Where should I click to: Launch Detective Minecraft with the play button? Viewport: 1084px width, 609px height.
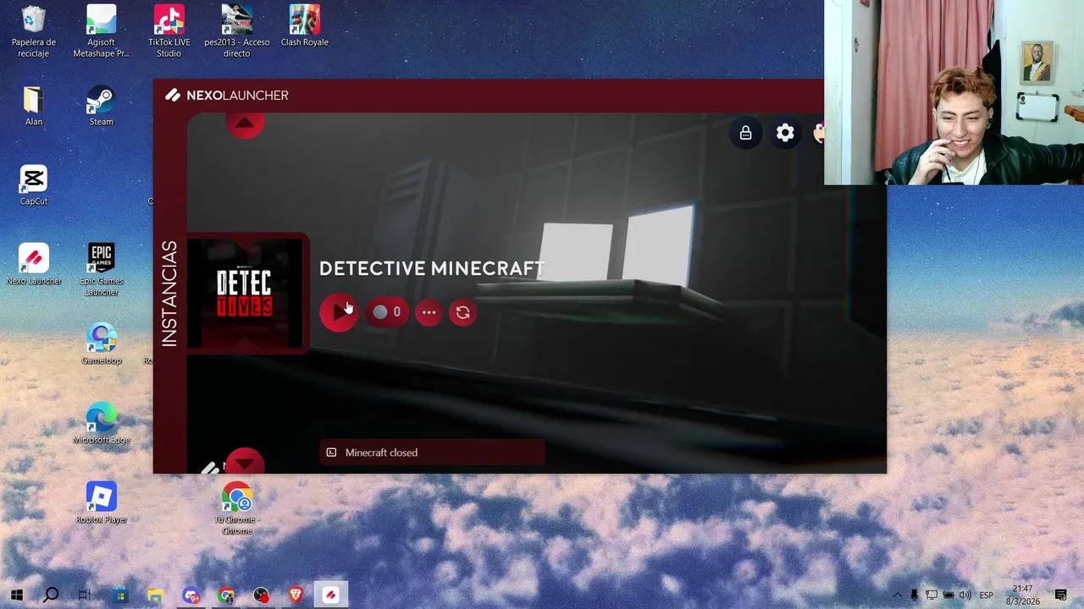coord(339,312)
